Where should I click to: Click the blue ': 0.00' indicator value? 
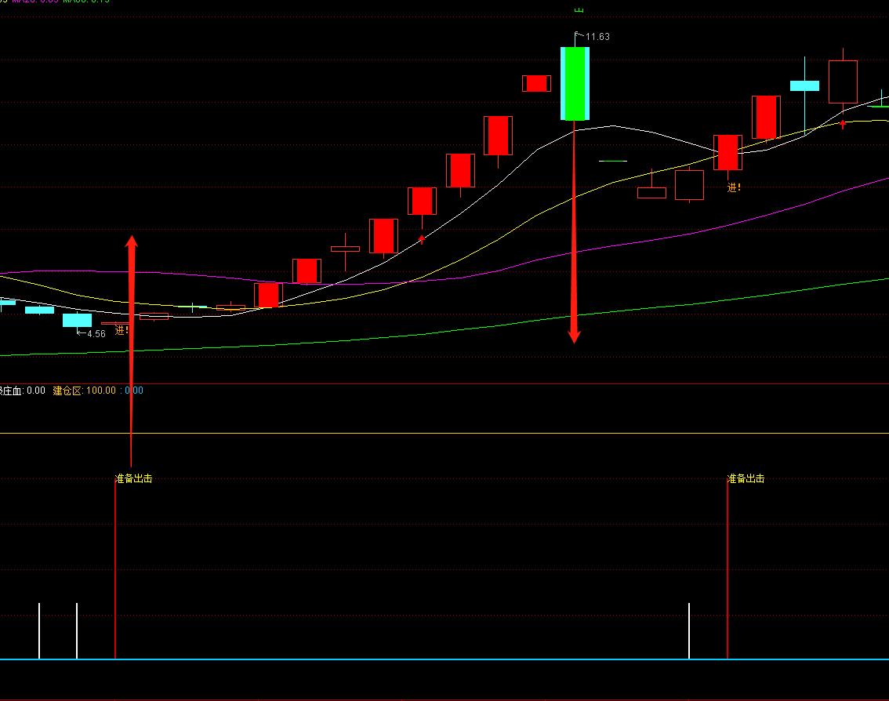[x=132, y=390]
